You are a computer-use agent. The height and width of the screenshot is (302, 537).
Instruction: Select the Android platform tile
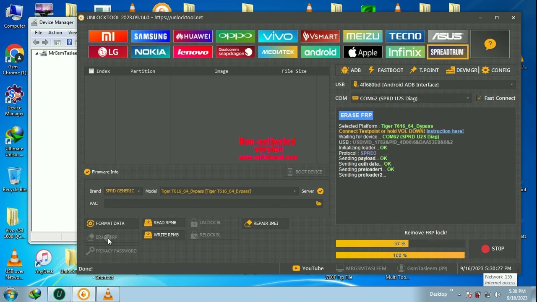point(320,52)
